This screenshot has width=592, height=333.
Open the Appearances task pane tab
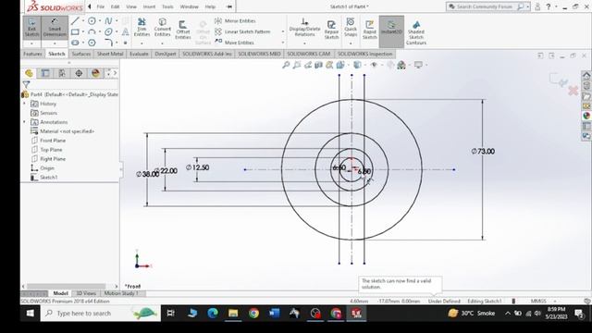coord(586,116)
